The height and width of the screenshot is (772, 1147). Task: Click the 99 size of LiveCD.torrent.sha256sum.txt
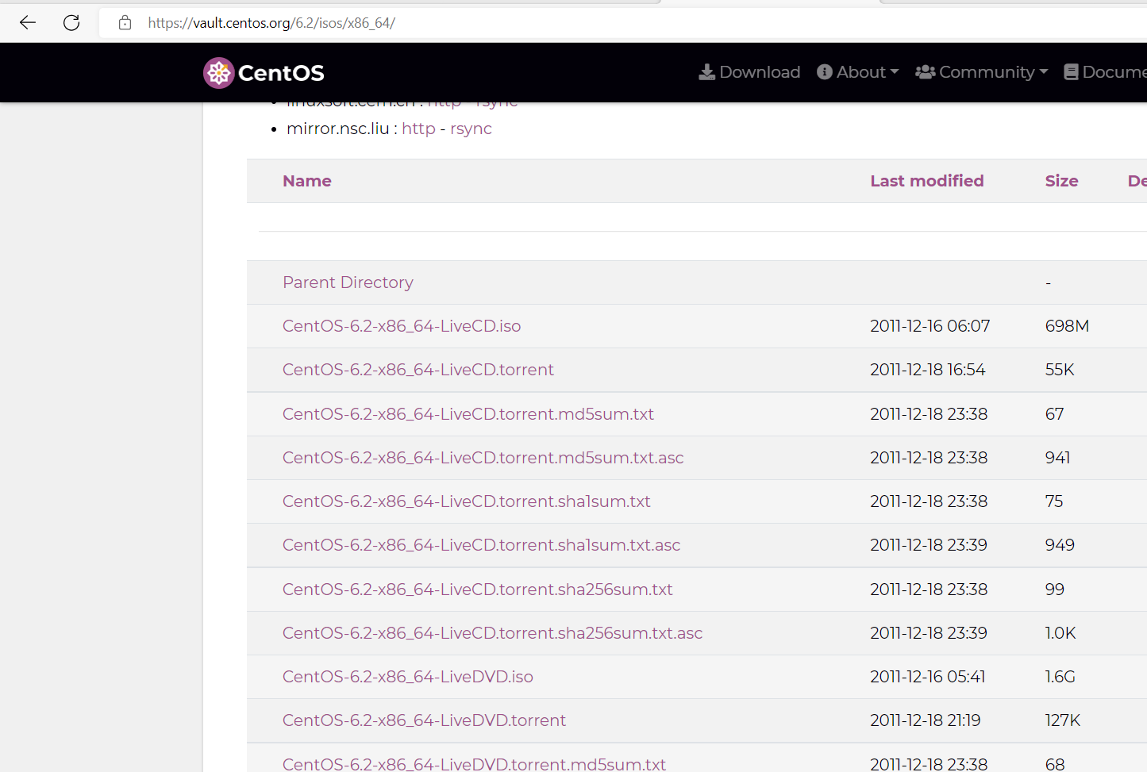click(x=1054, y=590)
